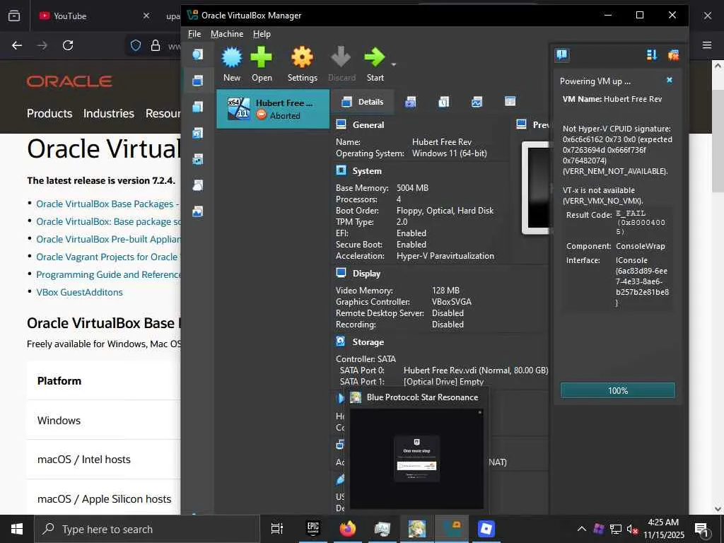This screenshot has height=543, width=724.
Task: Open the Machine menu
Action: [227, 34]
